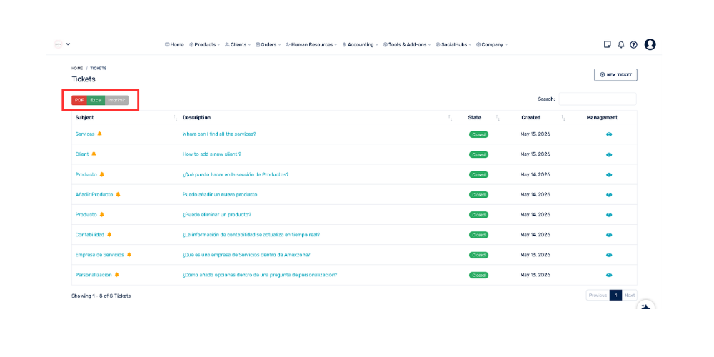This screenshot has width=714, height=357.
Task: View the Servicos ticket via eye icon
Action: (609, 134)
